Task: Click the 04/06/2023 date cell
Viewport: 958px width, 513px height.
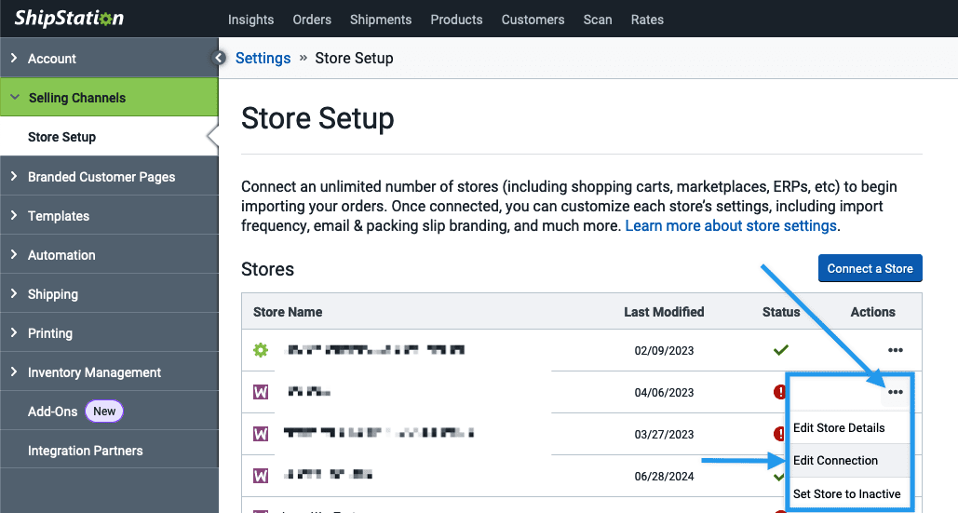Action: (664, 393)
